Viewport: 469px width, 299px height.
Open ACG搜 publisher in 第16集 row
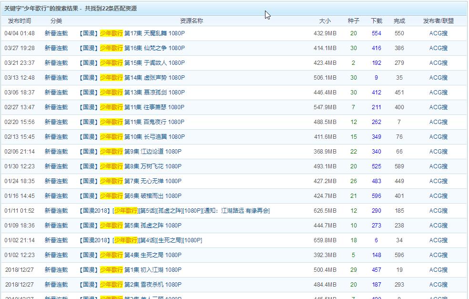[438, 48]
